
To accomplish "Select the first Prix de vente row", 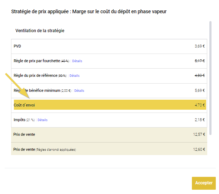I will coord(24,135).
